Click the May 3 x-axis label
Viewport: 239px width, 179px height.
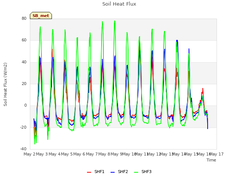click(42, 154)
